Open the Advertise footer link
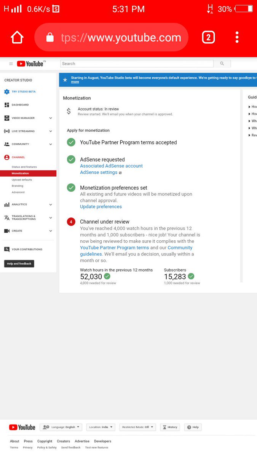The image size is (257, 457). tap(82, 441)
